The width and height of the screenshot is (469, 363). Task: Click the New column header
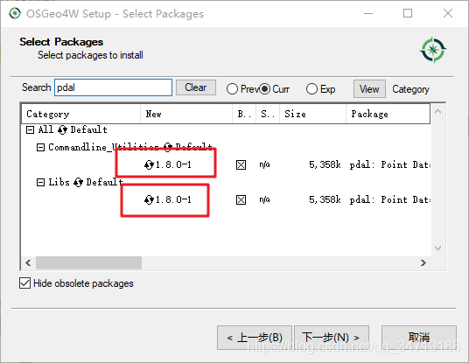186,114
